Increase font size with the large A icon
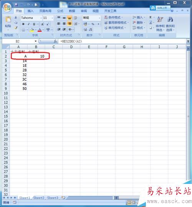 (42, 24)
